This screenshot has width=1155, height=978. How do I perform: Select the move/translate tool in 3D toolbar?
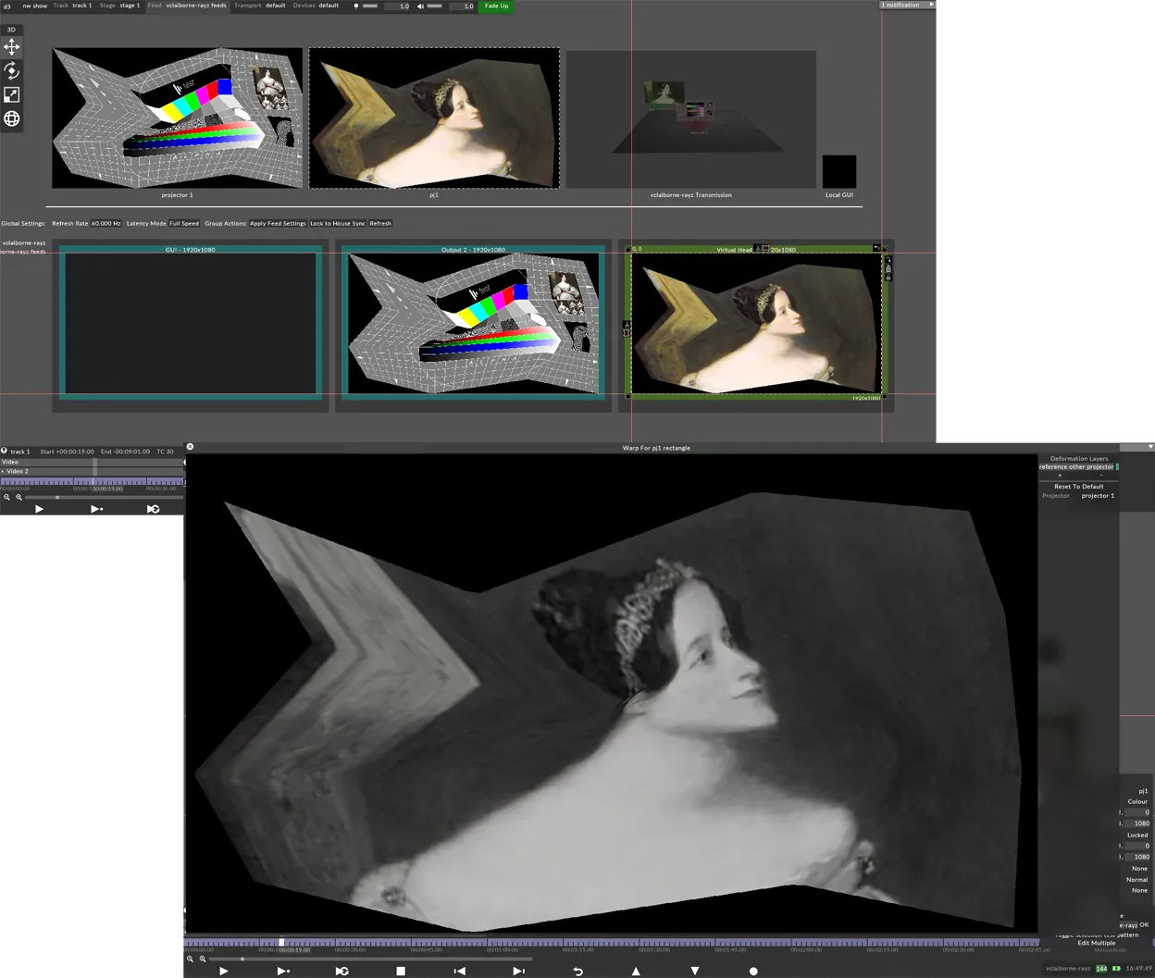point(12,47)
